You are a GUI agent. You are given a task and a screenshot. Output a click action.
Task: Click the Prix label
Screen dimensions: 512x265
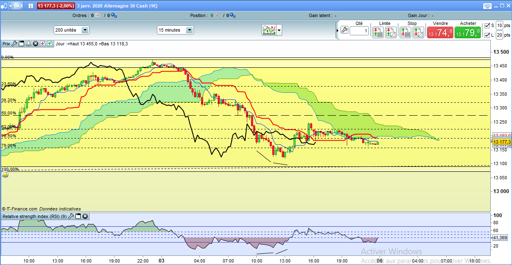tap(6, 43)
